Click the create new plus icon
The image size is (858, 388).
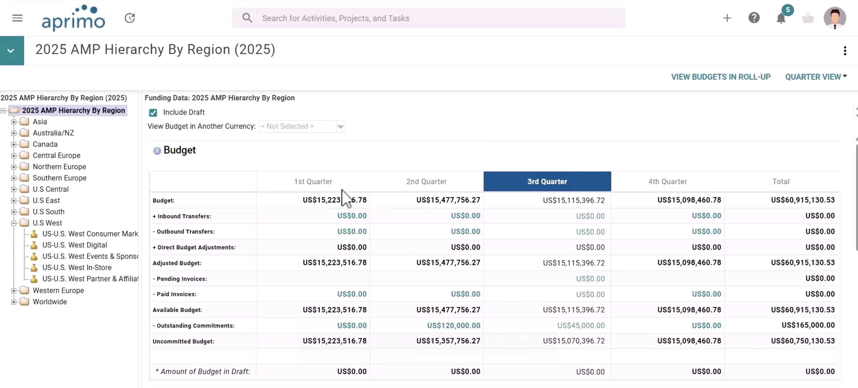(x=727, y=18)
